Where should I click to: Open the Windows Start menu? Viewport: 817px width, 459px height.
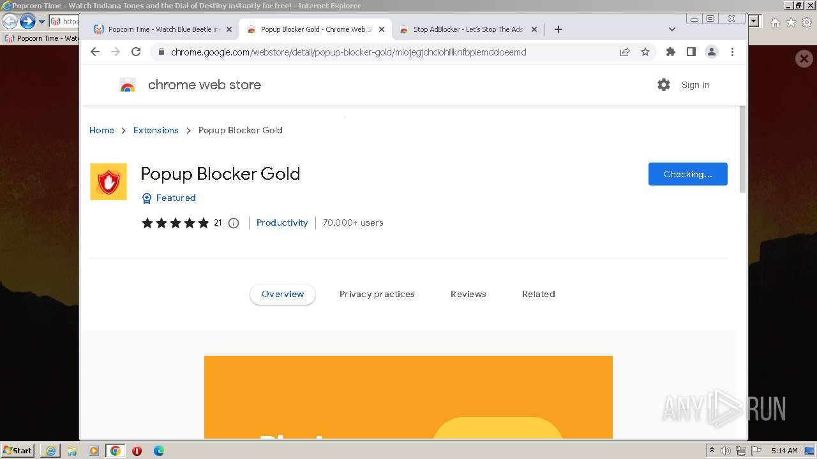(x=18, y=450)
